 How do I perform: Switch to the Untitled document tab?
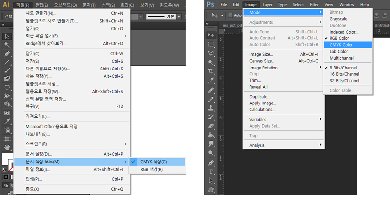(x=382, y=25)
